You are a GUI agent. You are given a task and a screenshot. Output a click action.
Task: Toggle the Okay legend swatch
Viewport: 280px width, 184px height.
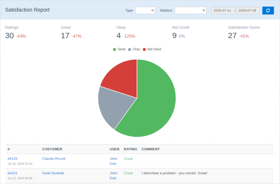point(130,49)
